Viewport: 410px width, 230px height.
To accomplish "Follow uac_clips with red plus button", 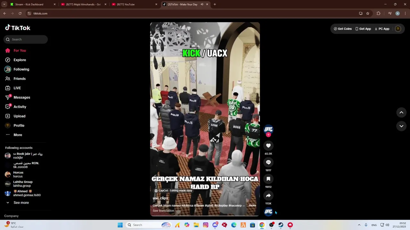I will coord(268,135).
